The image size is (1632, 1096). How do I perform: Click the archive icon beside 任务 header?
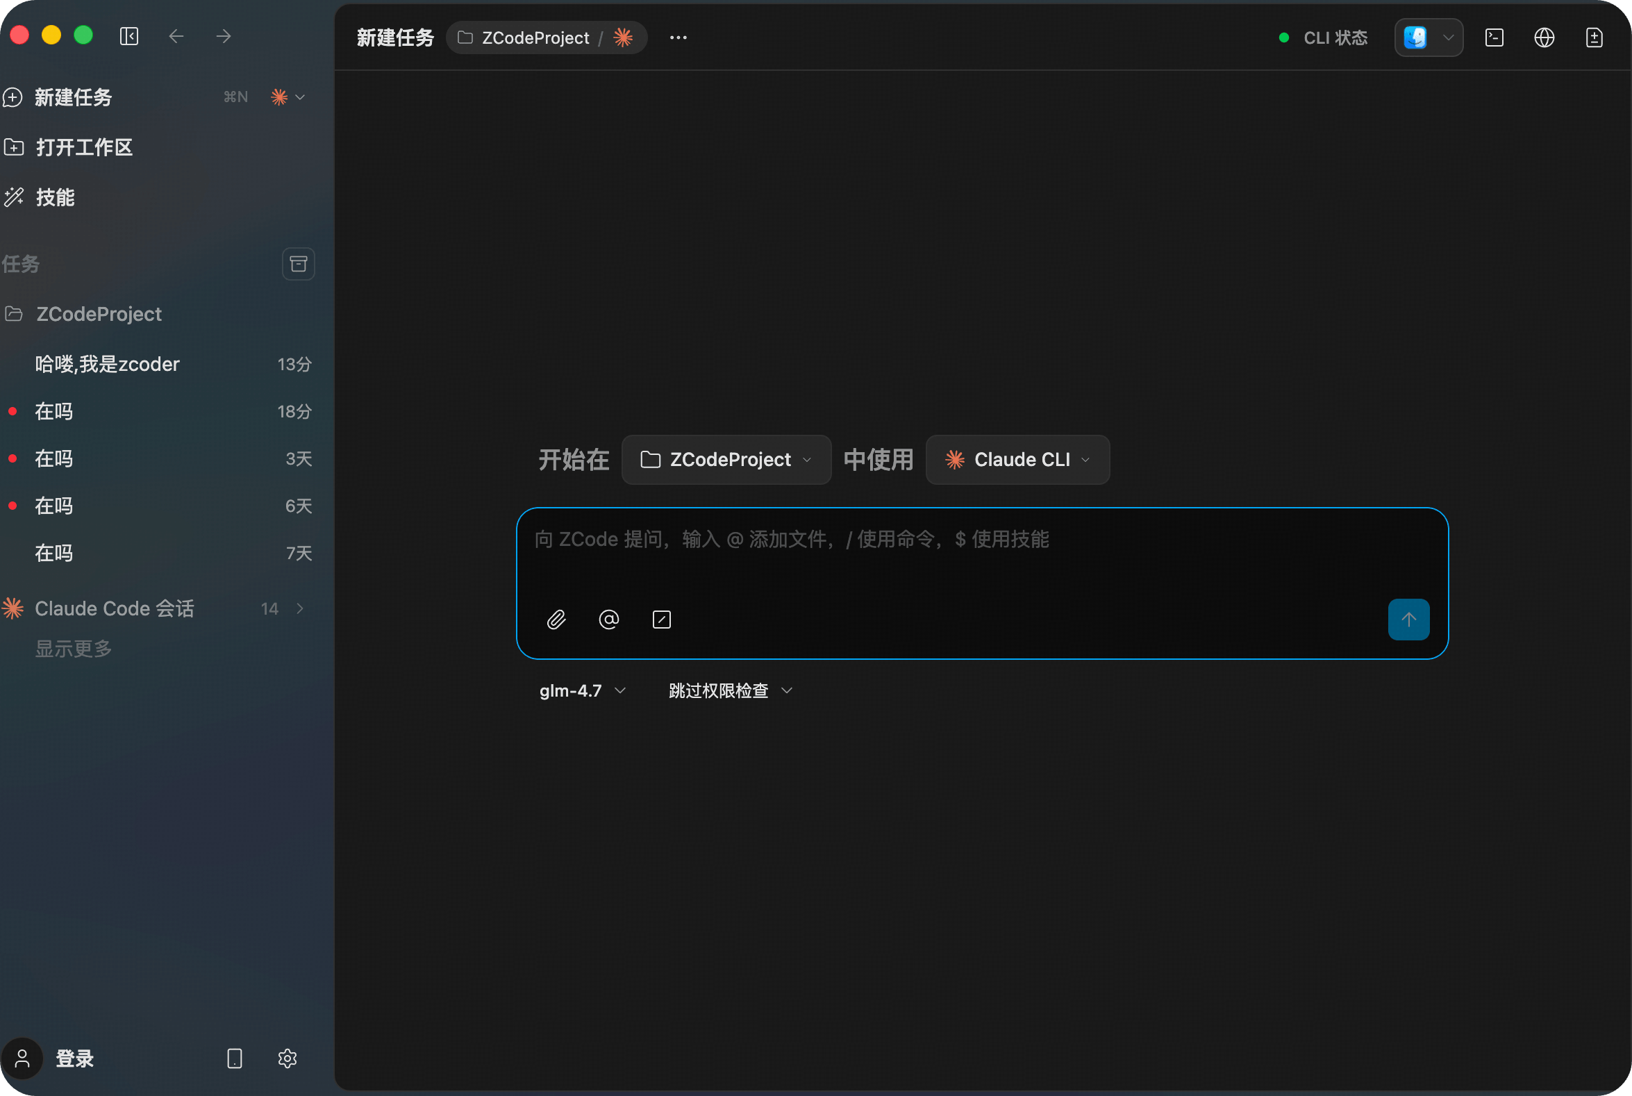[x=299, y=264]
